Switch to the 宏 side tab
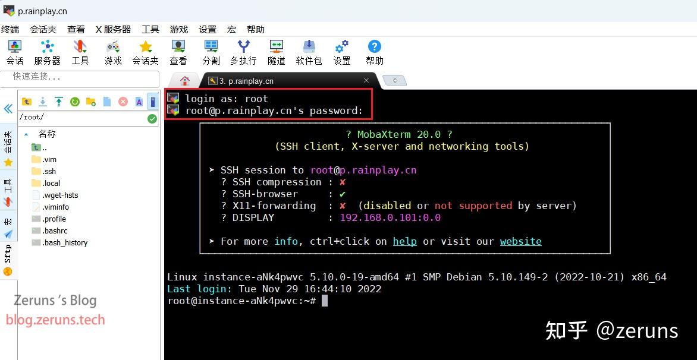697x360 pixels. [8, 226]
